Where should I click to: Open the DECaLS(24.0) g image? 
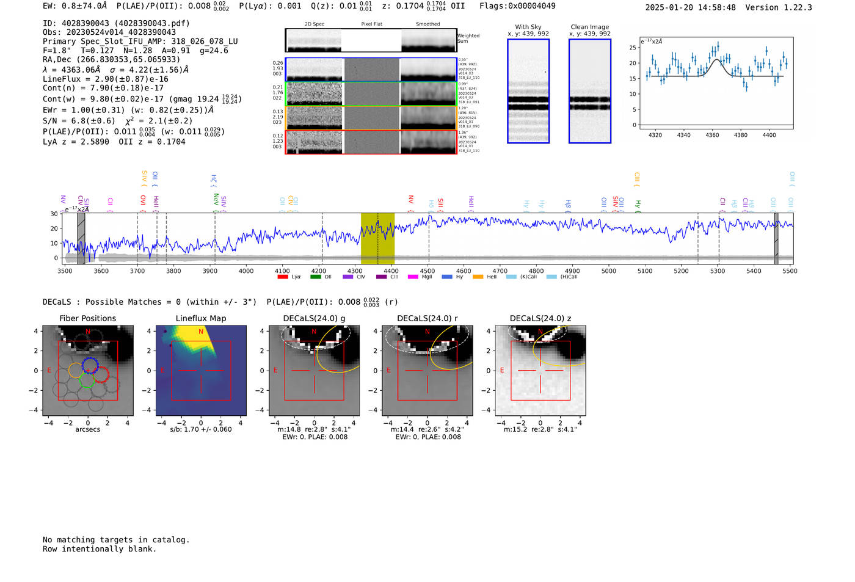[315, 371]
